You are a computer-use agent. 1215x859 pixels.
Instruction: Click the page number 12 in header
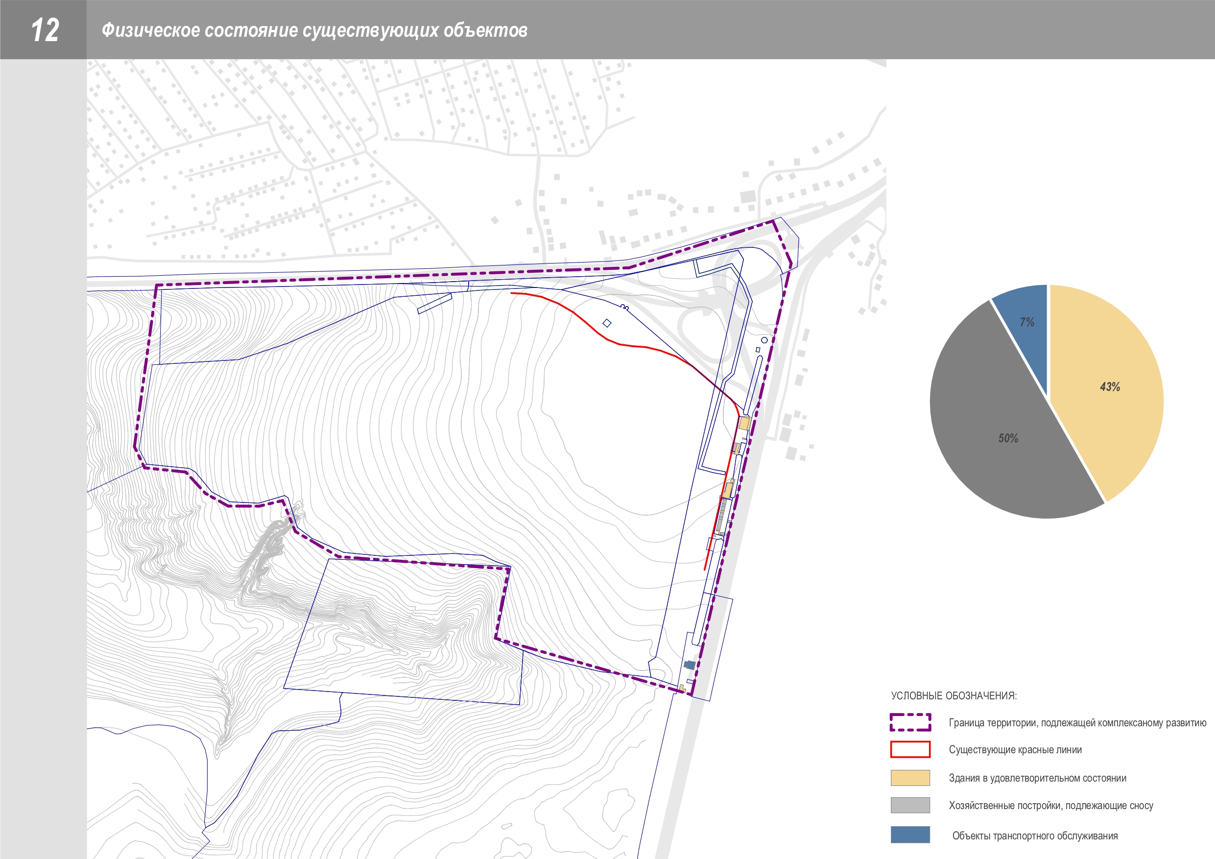(x=45, y=30)
